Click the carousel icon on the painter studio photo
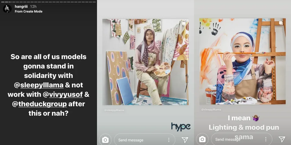 (x=184, y=24)
